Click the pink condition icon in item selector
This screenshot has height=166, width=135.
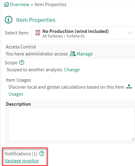click(x=38, y=33)
